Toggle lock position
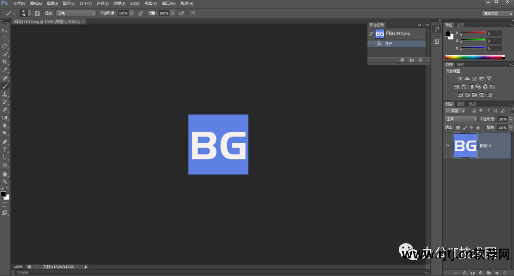The width and height of the screenshot is (514, 276). pyautogui.click(x=471, y=128)
